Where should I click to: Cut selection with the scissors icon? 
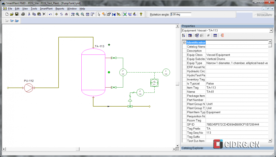coord(29,14)
